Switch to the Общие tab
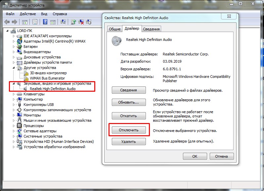 tap(115, 29)
